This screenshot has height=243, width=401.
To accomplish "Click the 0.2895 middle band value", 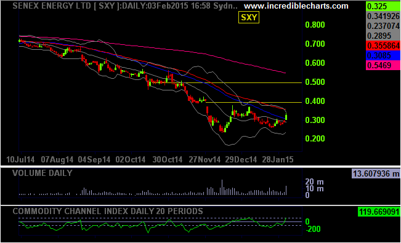I will click(x=383, y=36).
